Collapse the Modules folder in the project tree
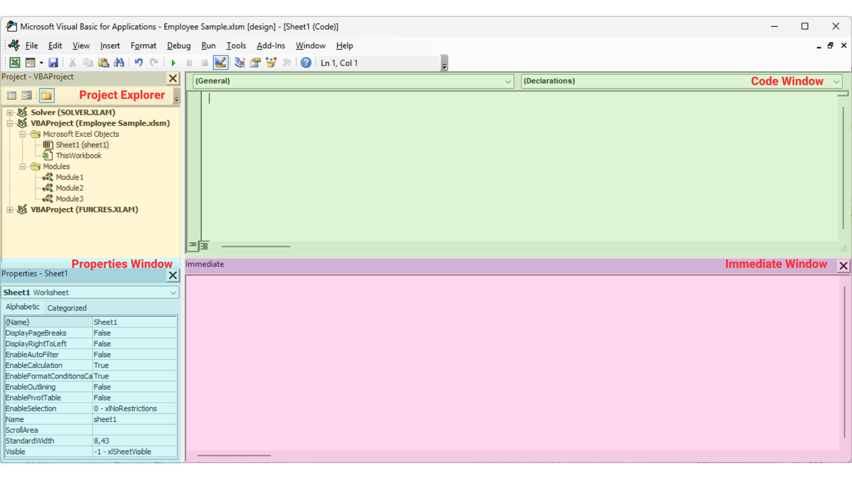The image size is (852, 479). coord(22,167)
